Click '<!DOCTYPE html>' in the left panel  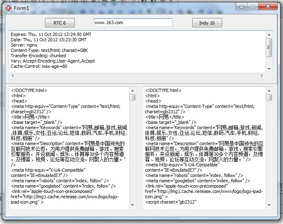point(29,90)
